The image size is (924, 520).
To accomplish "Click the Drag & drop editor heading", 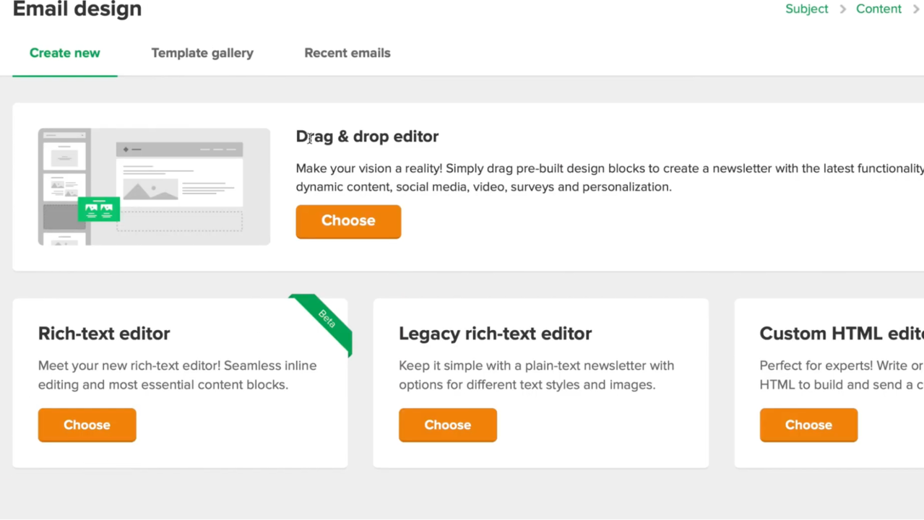I will (x=367, y=136).
